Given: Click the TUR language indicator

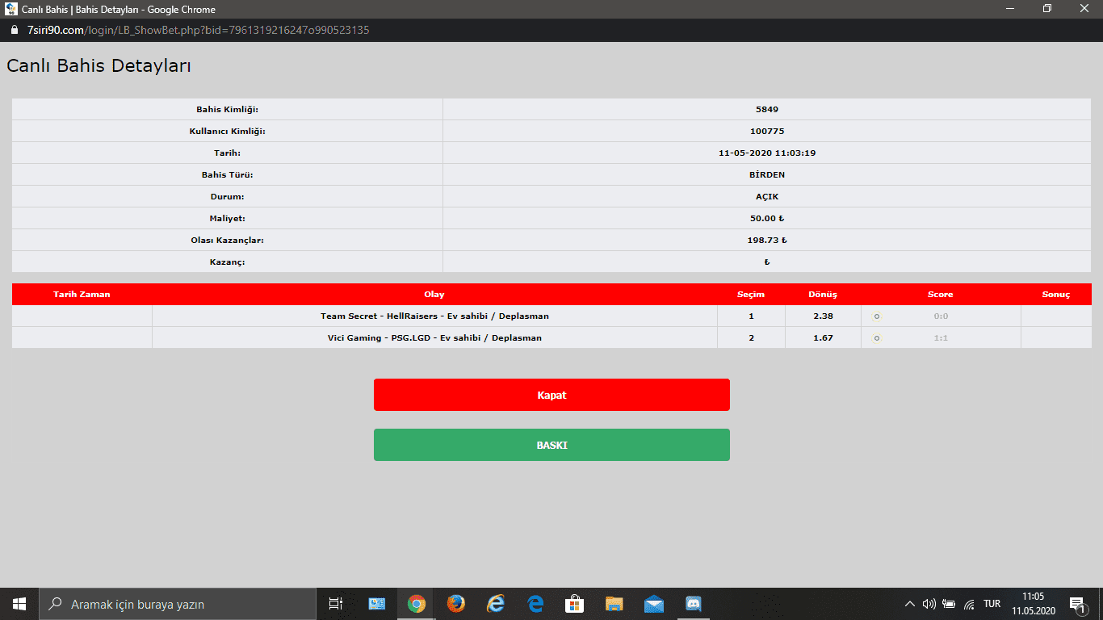Looking at the screenshot, I should (992, 604).
